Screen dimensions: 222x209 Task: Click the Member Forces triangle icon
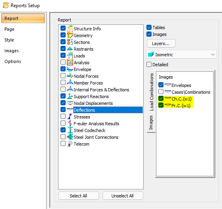click(70, 83)
